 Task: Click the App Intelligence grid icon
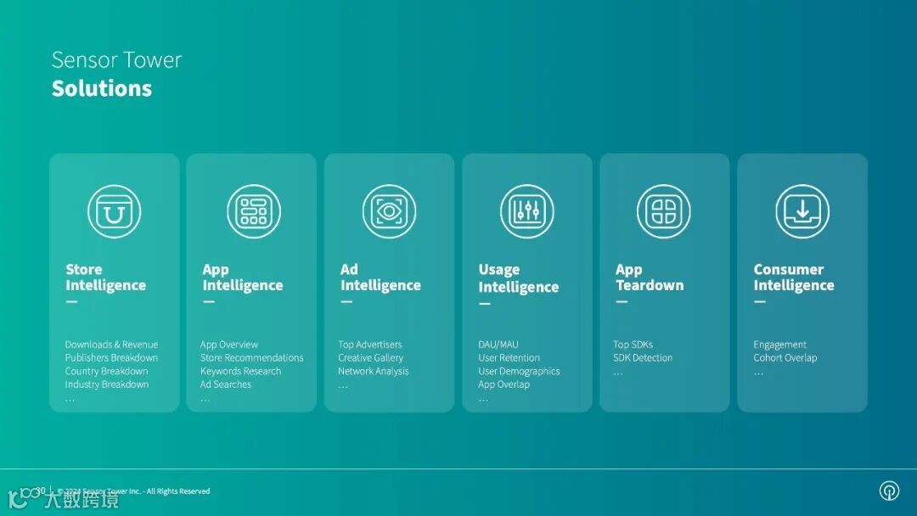point(254,211)
